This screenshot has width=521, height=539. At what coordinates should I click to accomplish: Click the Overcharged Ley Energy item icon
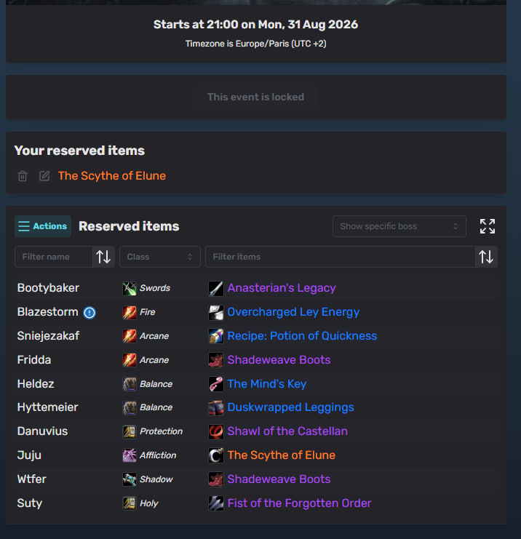click(216, 313)
